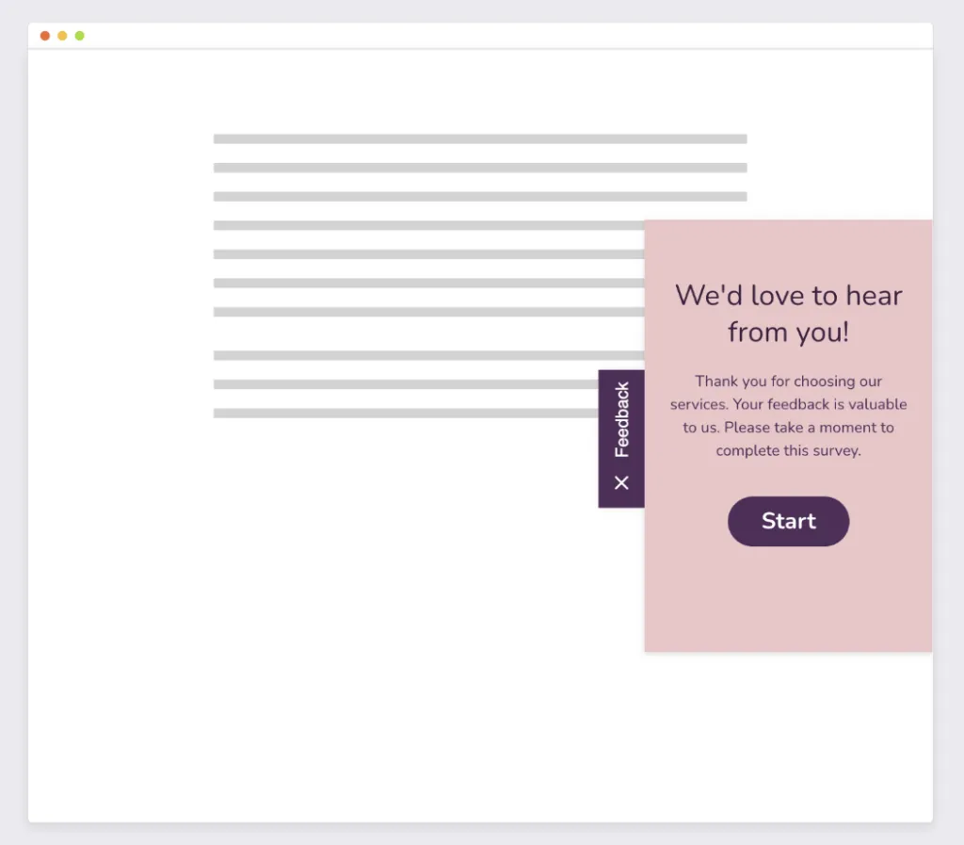The image size is (964, 845).
Task: Select the white X on the Feedback tab
Action: [x=621, y=482]
